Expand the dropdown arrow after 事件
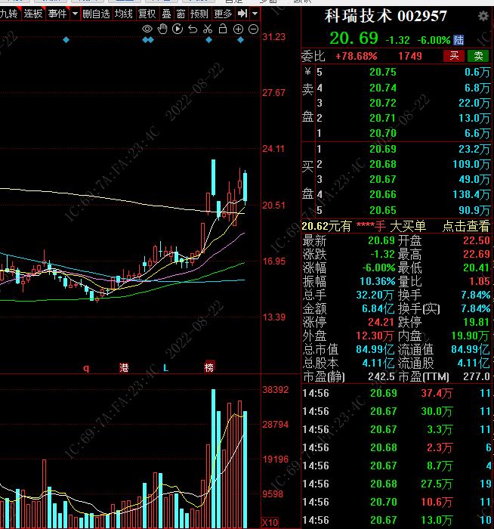Viewport: 494px width, 529px height. point(75,14)
